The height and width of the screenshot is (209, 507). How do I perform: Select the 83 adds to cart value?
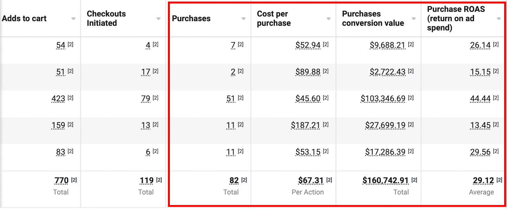[61, 152]
